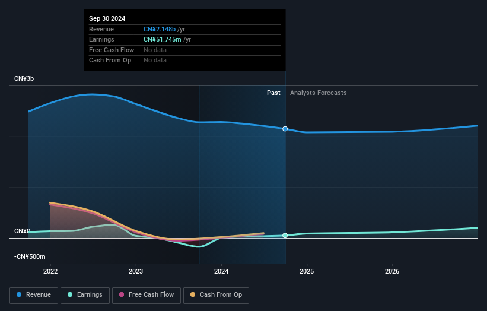This screenshot has width=487, height=311.
Task: Toggle the Earnings legend button
Action: 85,295
